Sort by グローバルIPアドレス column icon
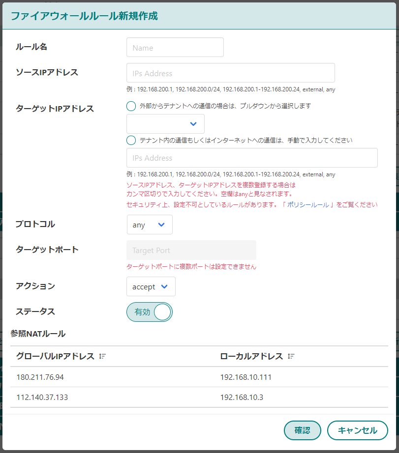Screen dimensions: 399x453 coord(102,356)
